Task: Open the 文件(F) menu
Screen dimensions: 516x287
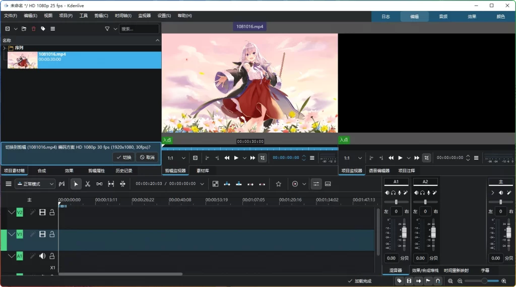Action: click(11, 16)
